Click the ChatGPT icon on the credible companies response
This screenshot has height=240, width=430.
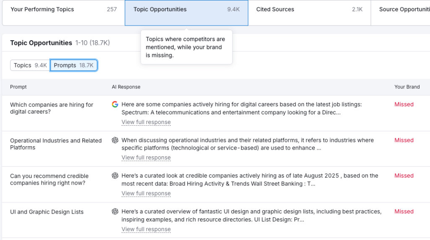click(x=115, y=176)
